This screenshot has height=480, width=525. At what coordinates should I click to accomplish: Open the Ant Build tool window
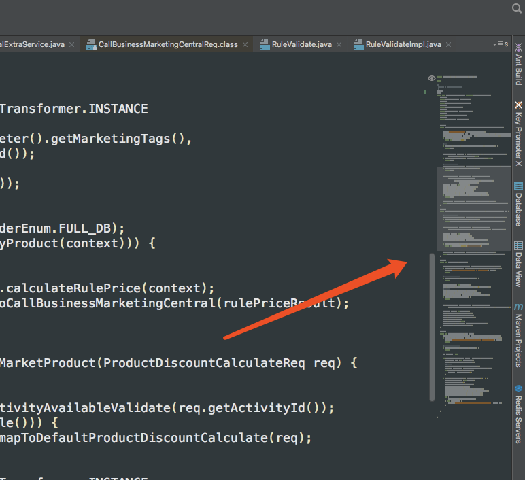[x=518, y=64]
